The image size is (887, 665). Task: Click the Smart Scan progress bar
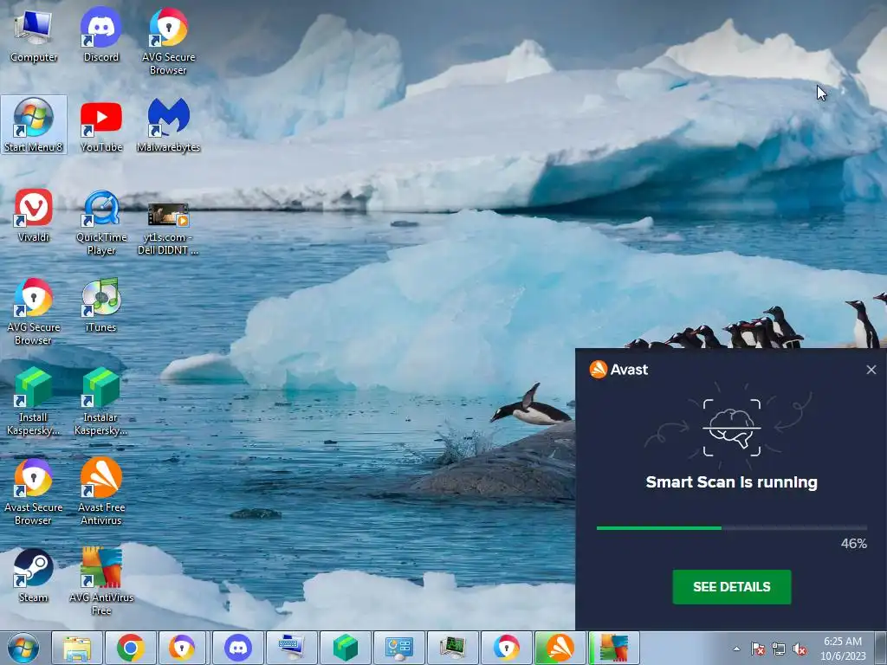coord(731,528)
